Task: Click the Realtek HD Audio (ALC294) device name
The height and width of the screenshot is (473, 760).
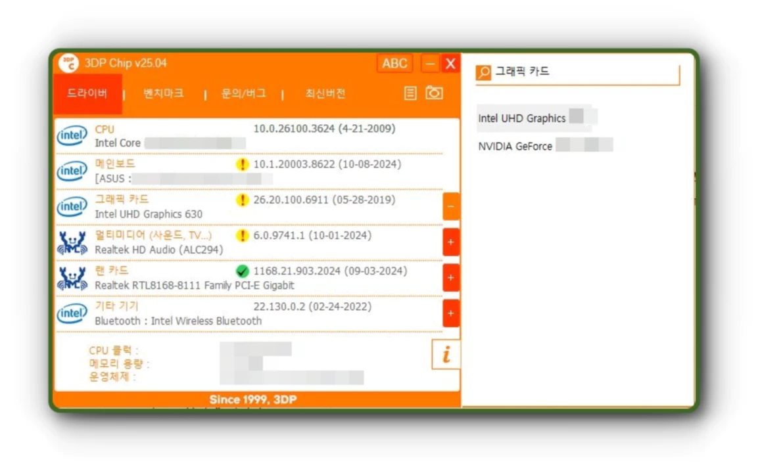Action: pyautogui.click(x=159, y=250)
